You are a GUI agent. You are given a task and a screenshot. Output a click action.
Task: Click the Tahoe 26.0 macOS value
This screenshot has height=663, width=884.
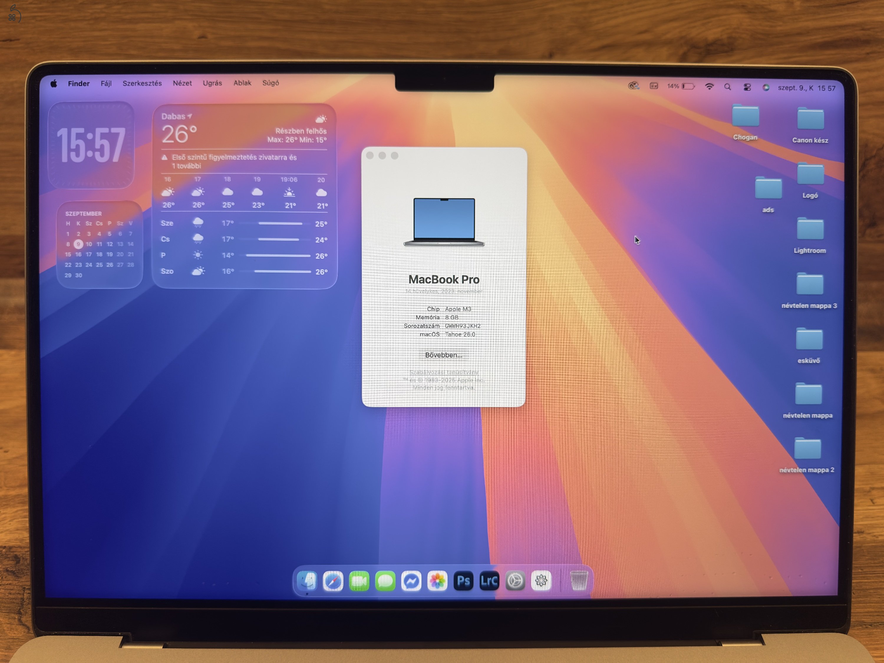460,334
